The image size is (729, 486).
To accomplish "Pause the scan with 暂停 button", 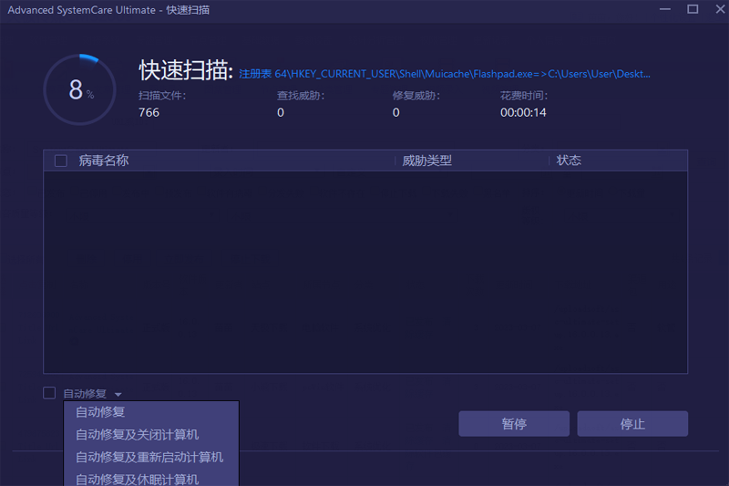I will (514, 424).
